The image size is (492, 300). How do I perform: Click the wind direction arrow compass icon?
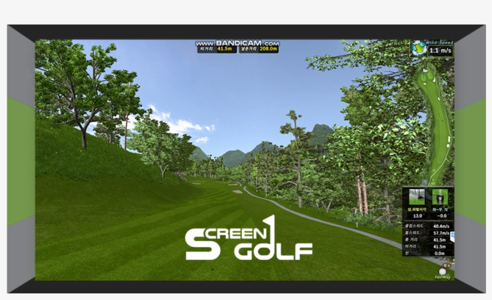point(419,49)
